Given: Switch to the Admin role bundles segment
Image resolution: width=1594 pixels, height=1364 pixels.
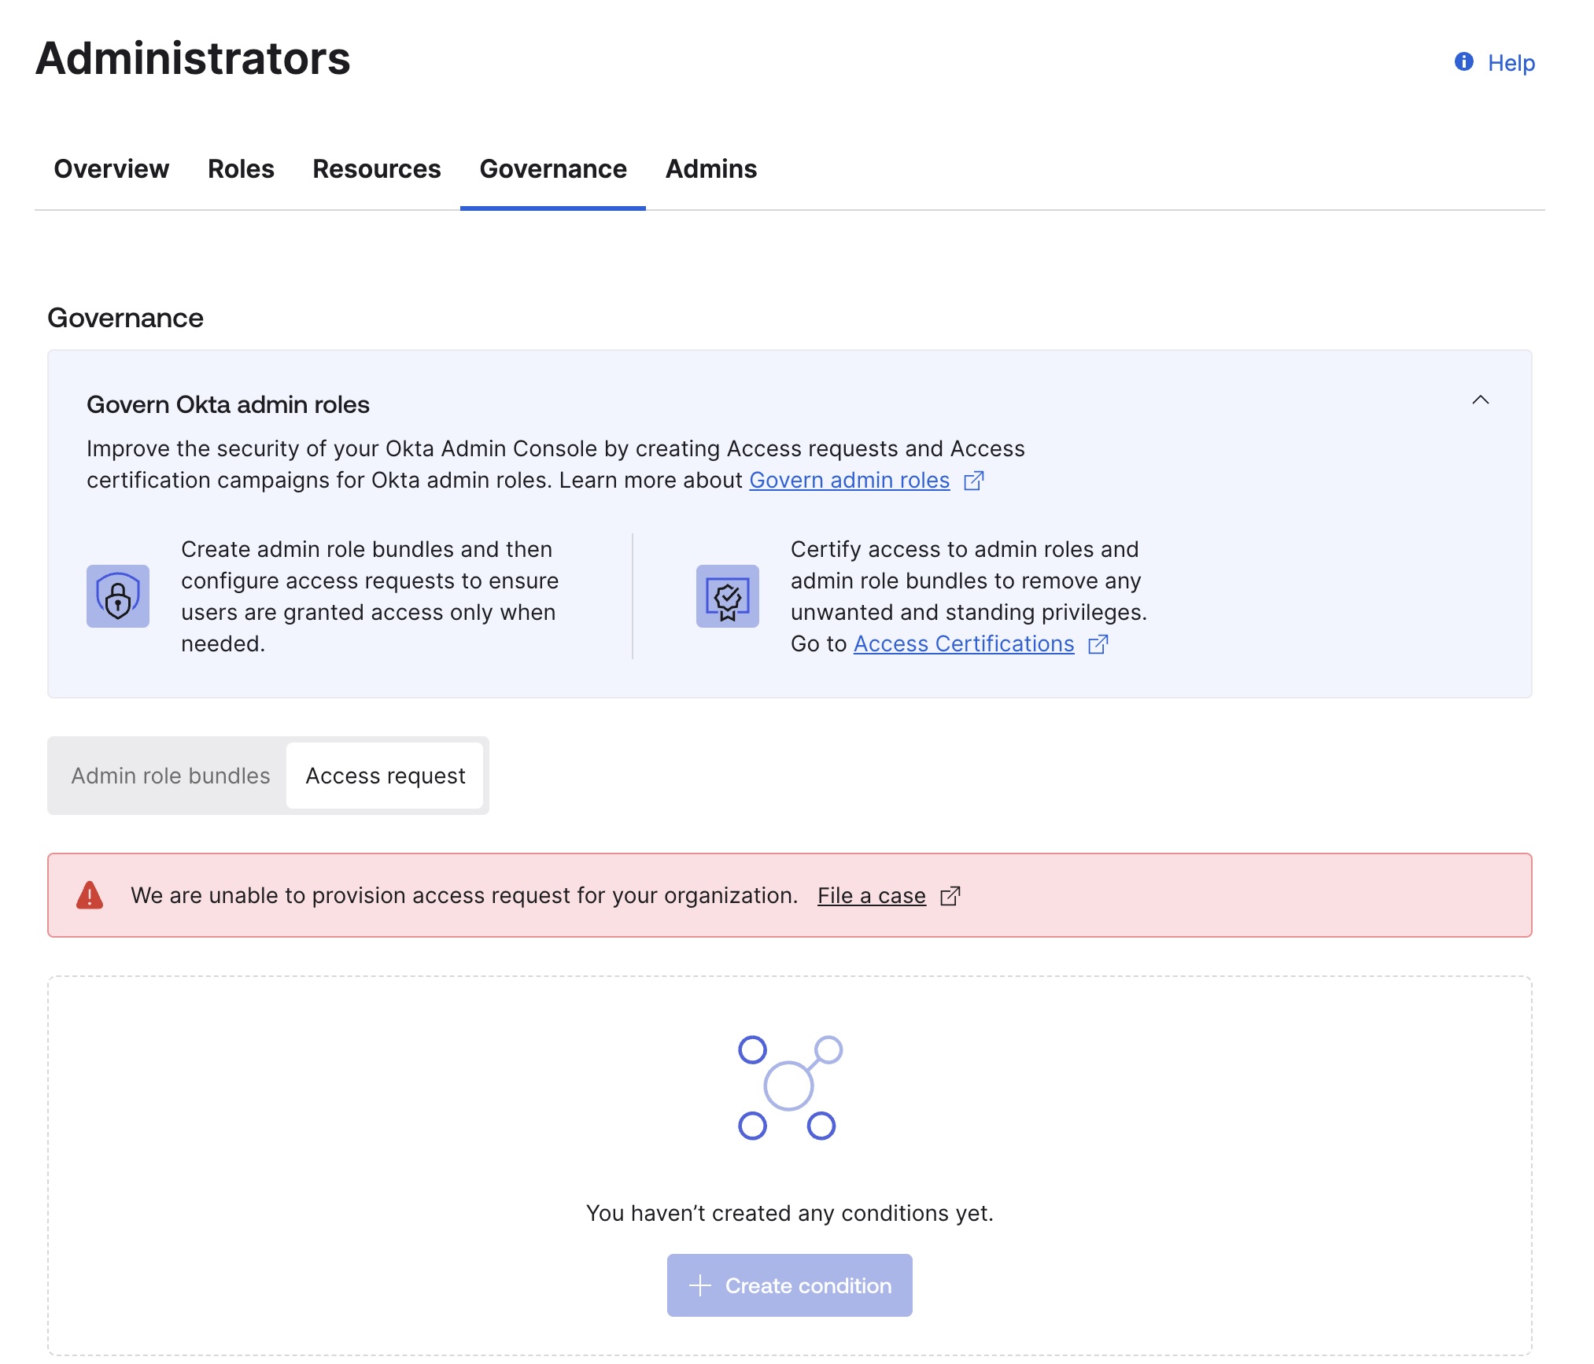Looking at the screenshot, I should coord(169,776).
